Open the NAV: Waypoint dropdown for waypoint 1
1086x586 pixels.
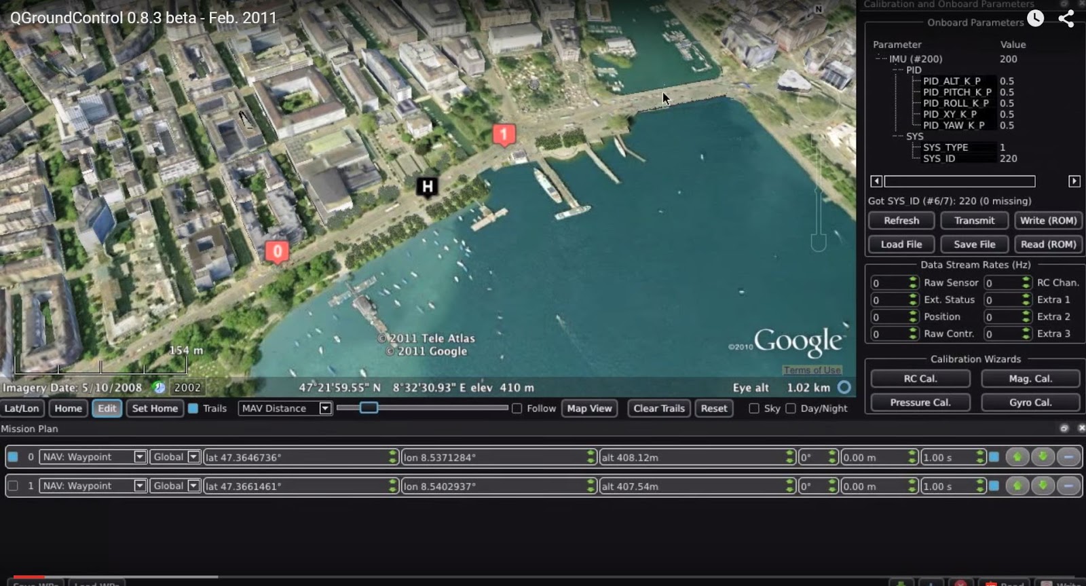tap(93, 486)
